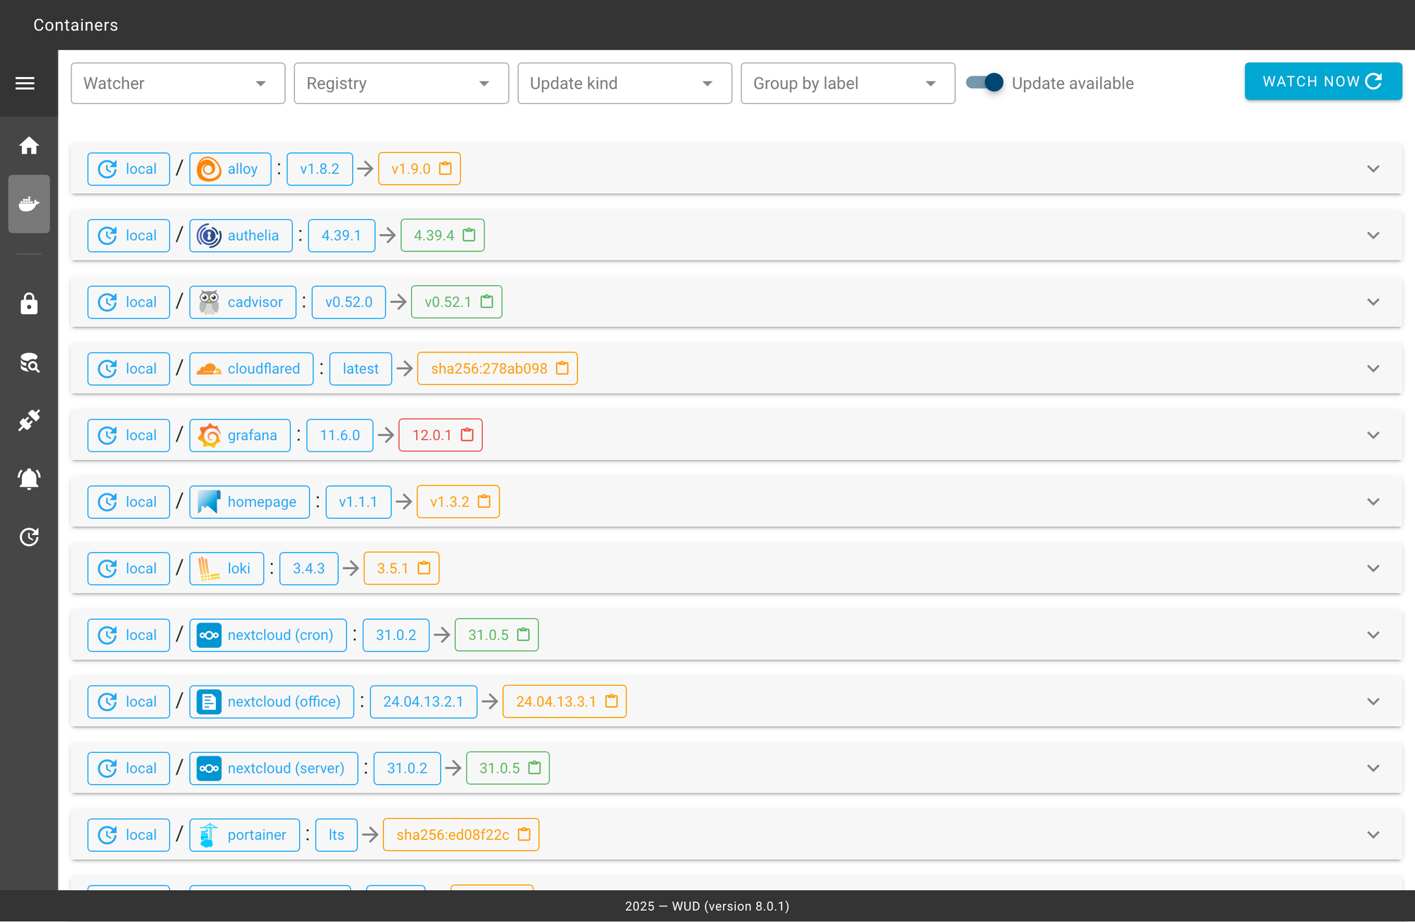
Task: Copy grafana 12.0.1 version clipboard icon
Action: point(468,434)
